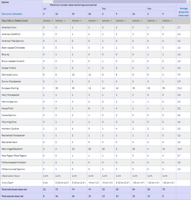Click the horizontal scrollbar thumb at top

tap(120, 2)
